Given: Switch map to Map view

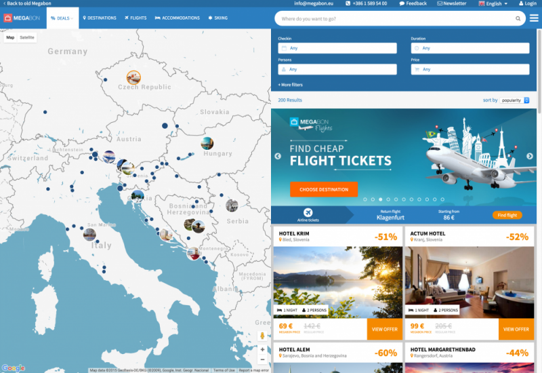Looking at the screenshot, I should click(x=10, y=37).
